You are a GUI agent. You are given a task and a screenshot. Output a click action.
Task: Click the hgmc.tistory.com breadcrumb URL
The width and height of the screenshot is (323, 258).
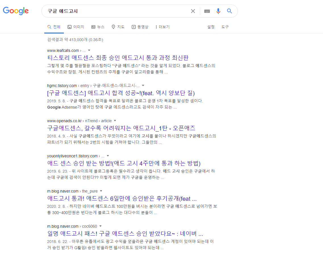(x=93, y=86)
